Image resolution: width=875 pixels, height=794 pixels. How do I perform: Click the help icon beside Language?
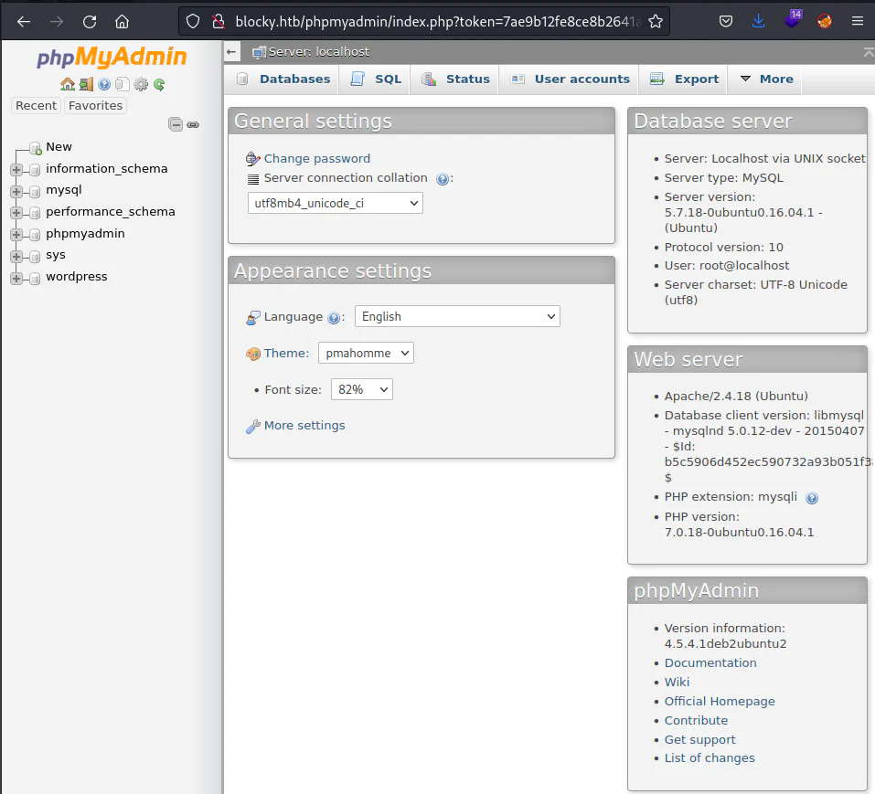click(334, 318)
